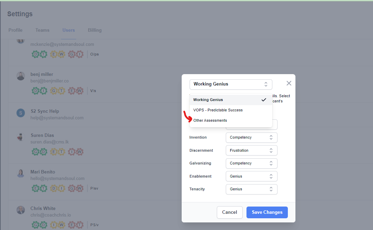Click green G gear in Chris White's row
The image size is (373, 230).
[36, 225]
